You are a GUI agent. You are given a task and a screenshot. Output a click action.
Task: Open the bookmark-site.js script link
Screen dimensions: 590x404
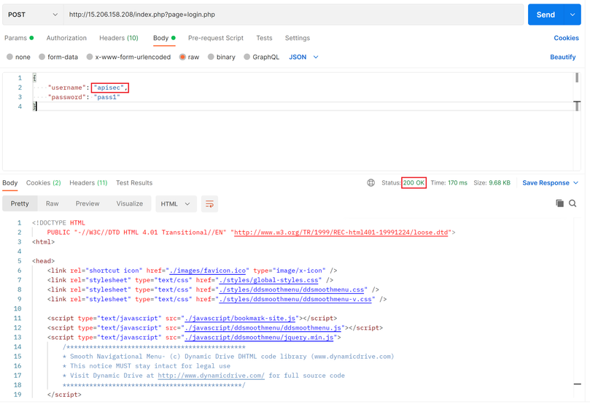click(240, 318)
